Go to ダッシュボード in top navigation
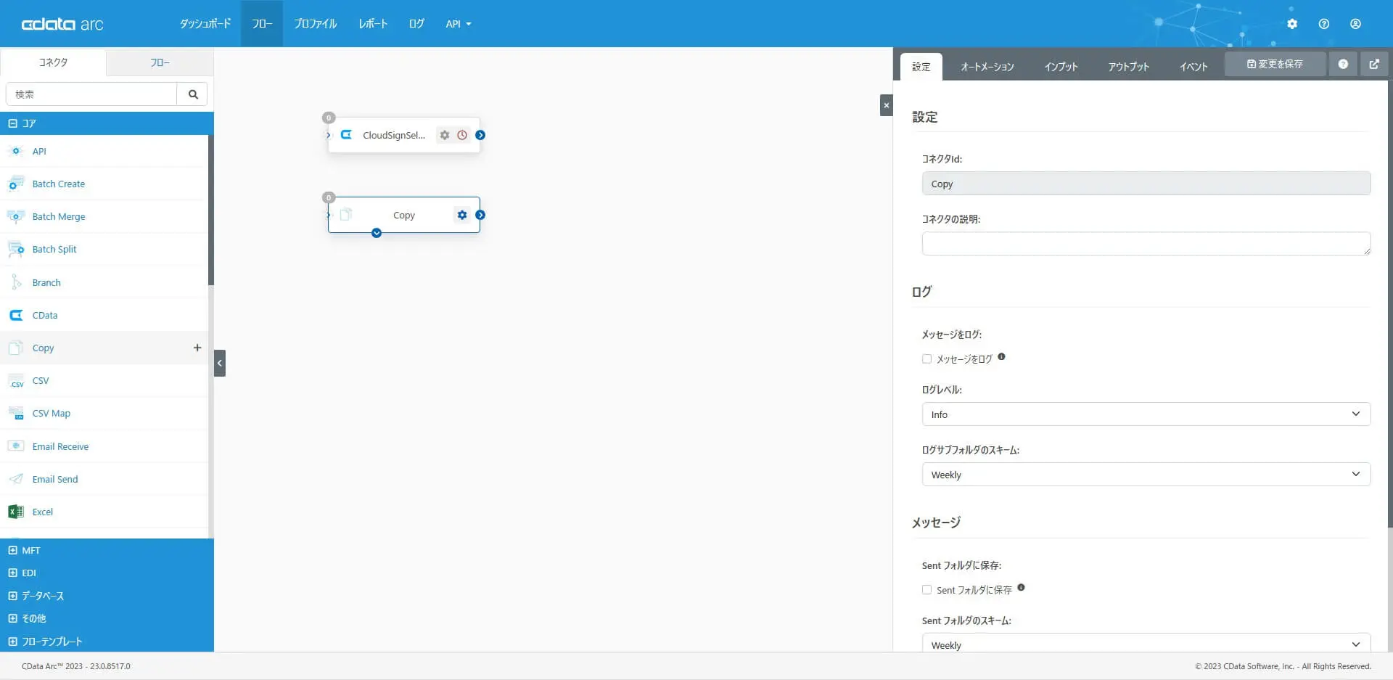Viewport: 1393px width, 680px height. point(205,24)
